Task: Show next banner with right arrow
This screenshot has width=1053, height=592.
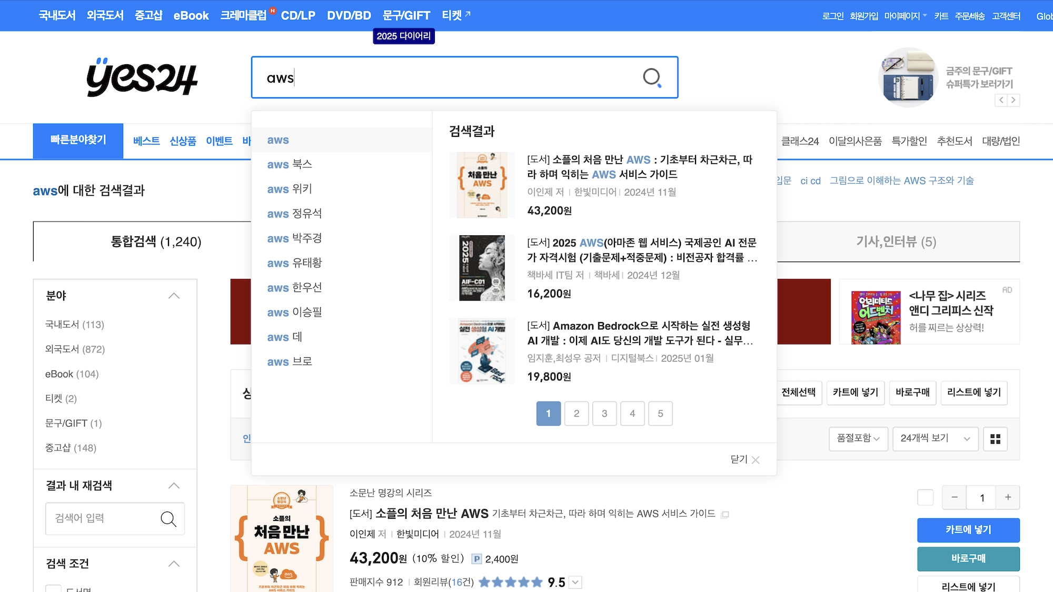Action: [x=1014, y=100]
